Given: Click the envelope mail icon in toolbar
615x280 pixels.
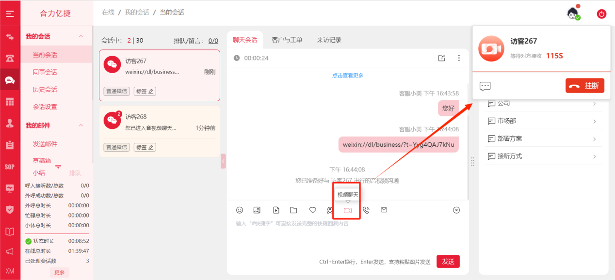Looking at the screenshot, I should (x=384, y=210).
